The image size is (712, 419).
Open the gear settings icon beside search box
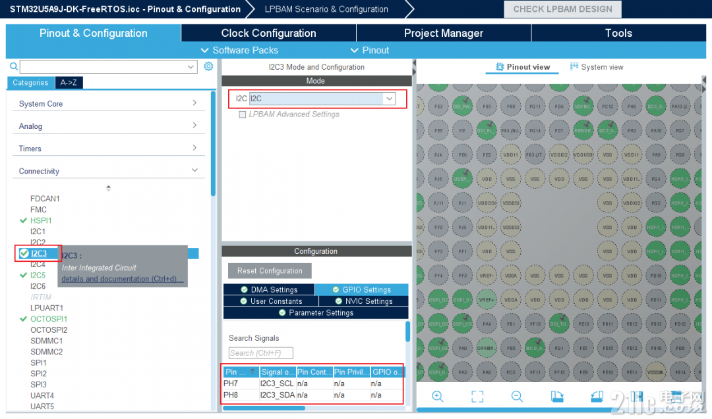coord(208,66)
